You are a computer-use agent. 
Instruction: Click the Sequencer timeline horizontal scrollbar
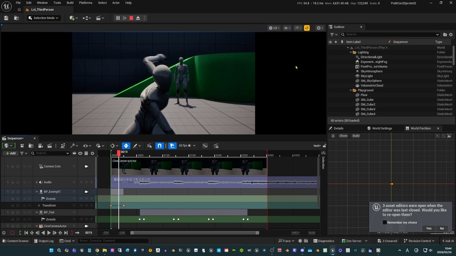[x=195, y=233]
